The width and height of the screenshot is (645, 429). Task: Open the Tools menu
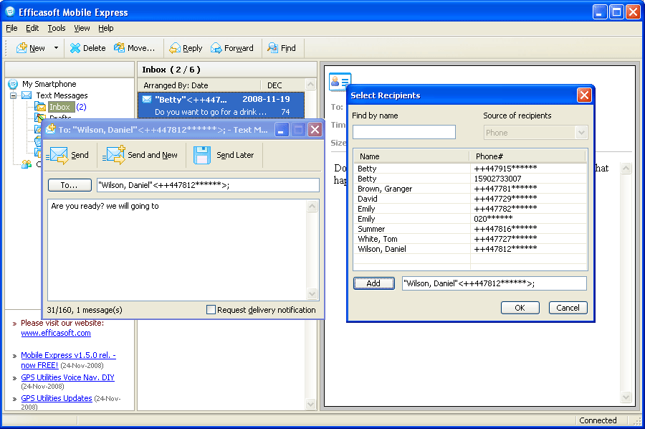click(x=57, y=28)
